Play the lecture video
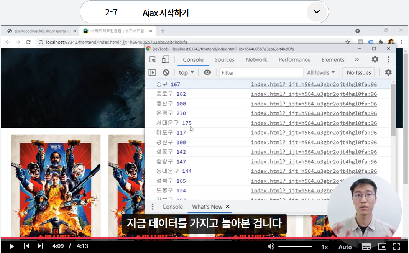Viewport: 409px width, 253px height. coord(12,246)
